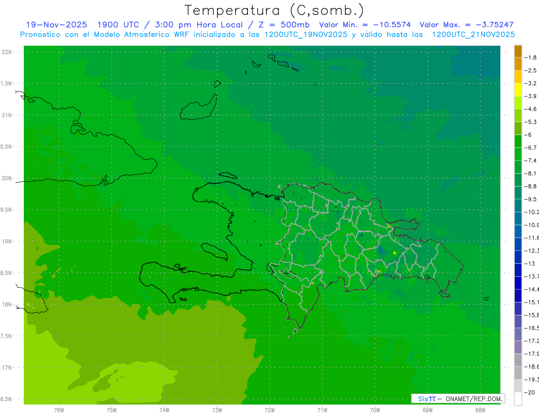Viewport: 539px width, 416px height.
Task: Click the "68W" longitude axis label
Action: 480,410
